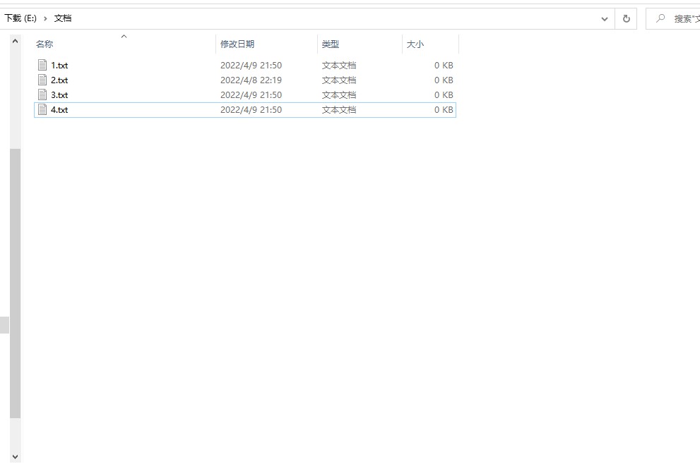Click the modified date of 1.txt
The width and height of the screenshot is (700, 476).
(251, 65)
